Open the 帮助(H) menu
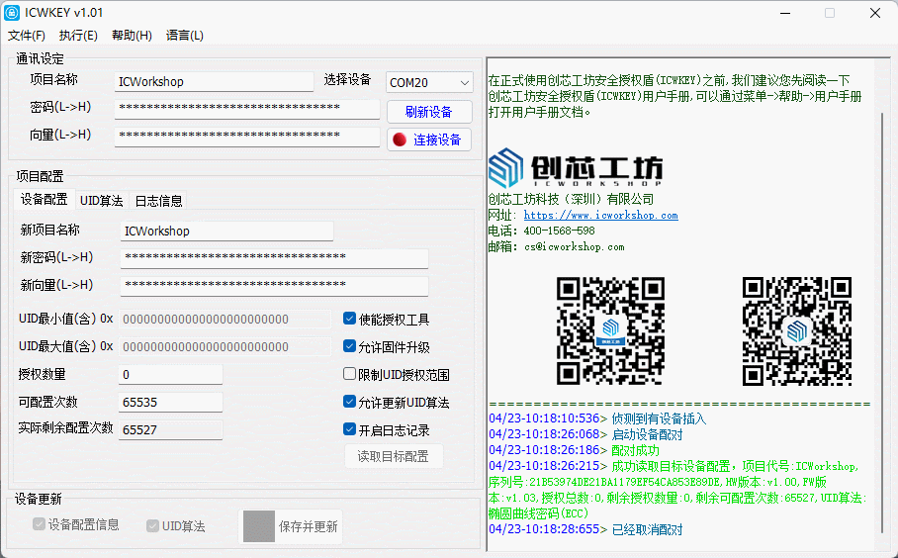This screenshot has height=558, width=898. coord(132,36)
